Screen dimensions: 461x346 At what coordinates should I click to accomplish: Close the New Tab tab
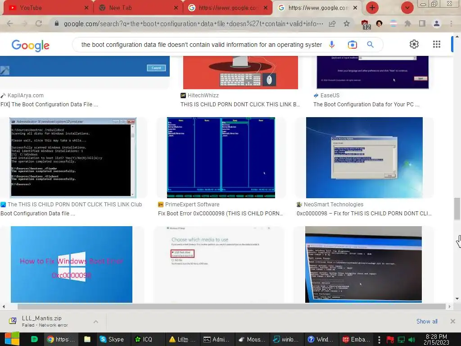(176, 8)
